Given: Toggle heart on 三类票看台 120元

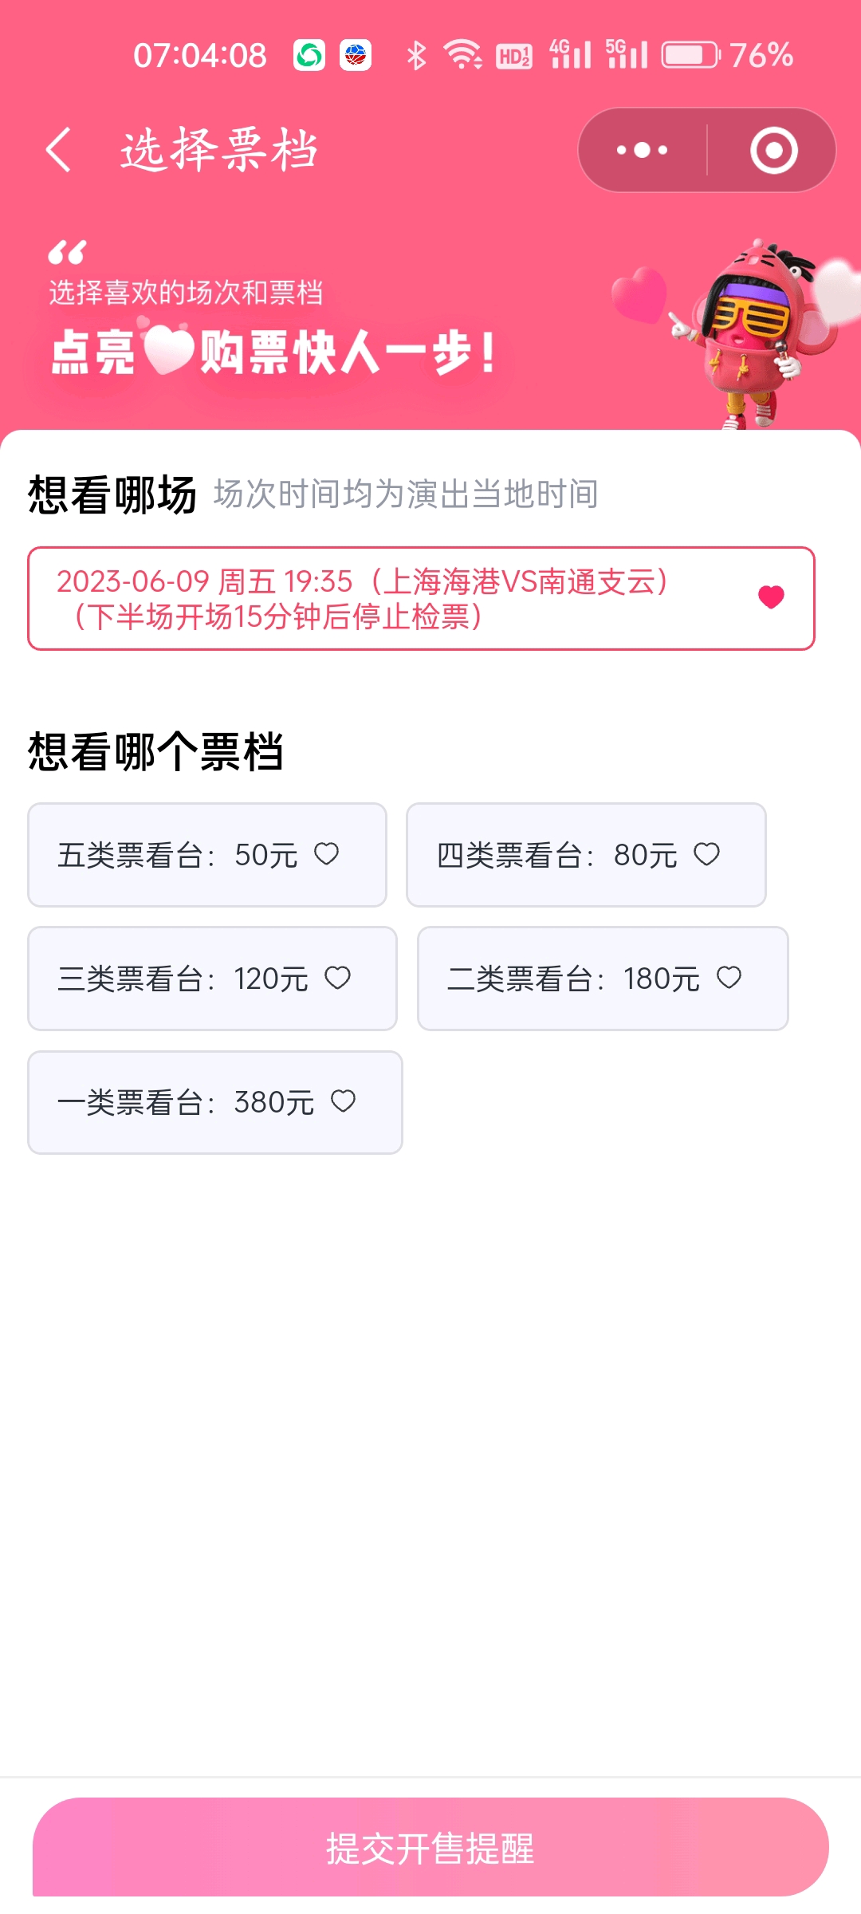Looking at the screenshot, I should [x=338, y=978].
